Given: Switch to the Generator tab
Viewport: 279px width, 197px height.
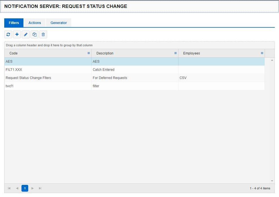Looking at the screenshot, I should point(58,23).
